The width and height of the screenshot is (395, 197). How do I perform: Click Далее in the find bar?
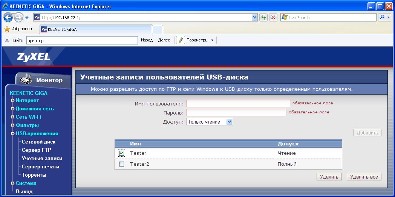[164, 40]
